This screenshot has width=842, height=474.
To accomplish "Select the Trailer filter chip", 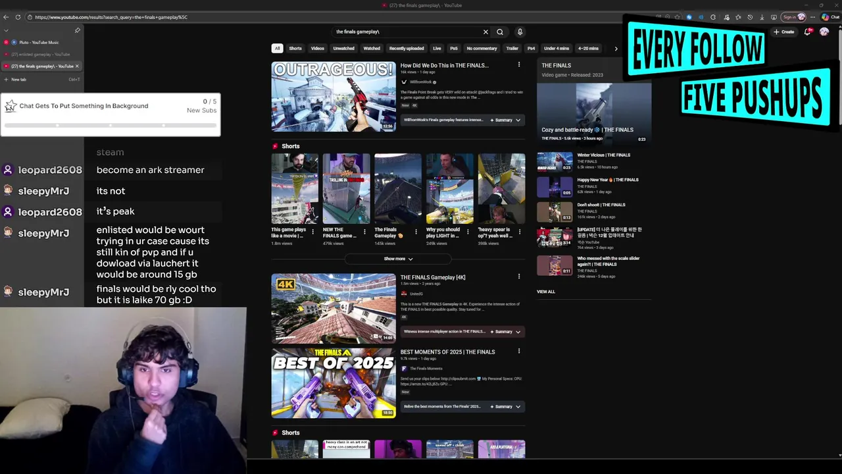I will [512, 48].
